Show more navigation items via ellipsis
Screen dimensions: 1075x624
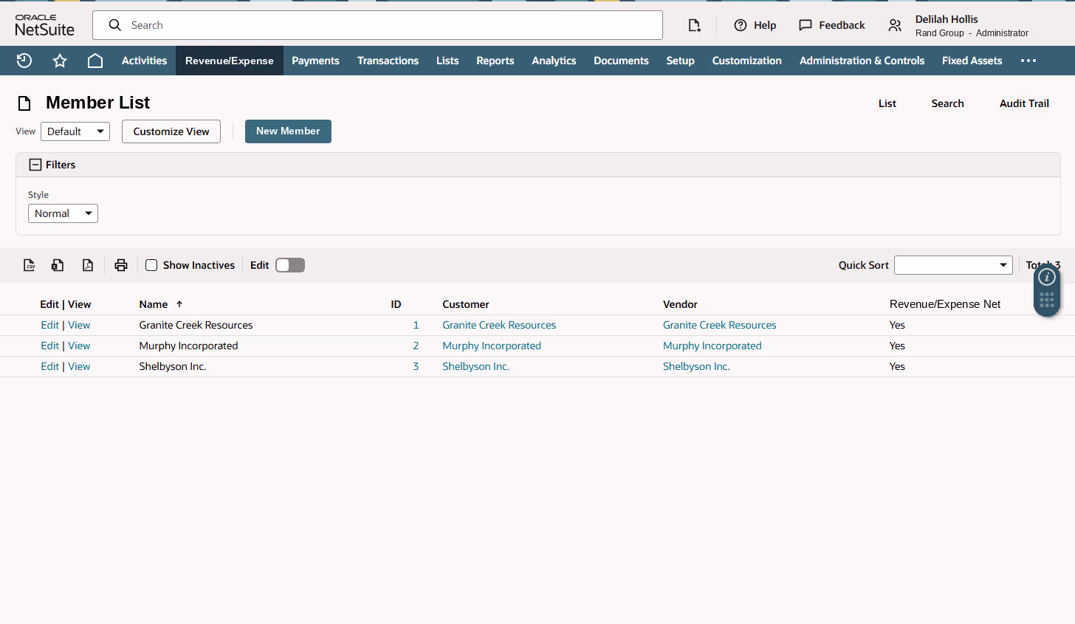1028,61
